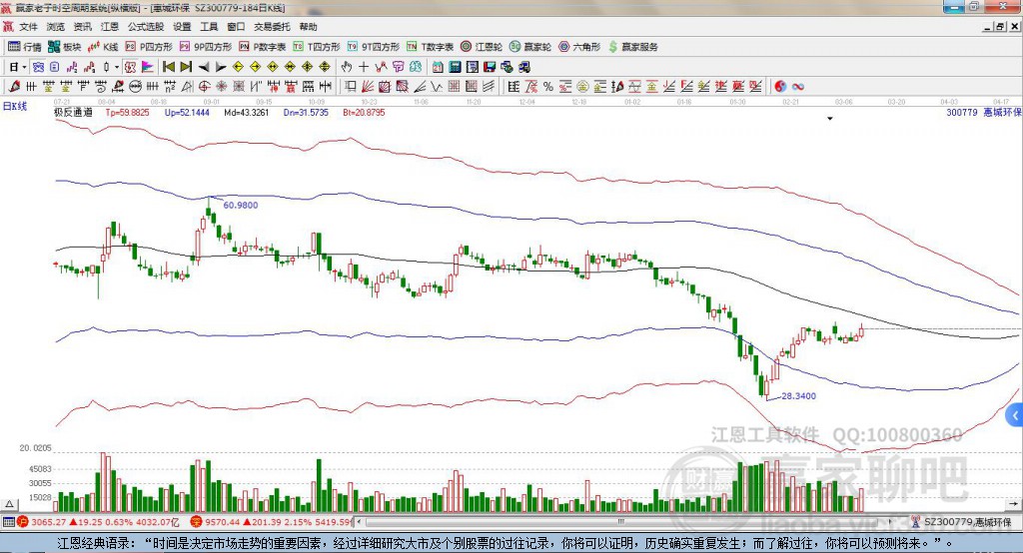Open the 交易委托 menu
1023x553 pixels.
(x=272, y=27)
